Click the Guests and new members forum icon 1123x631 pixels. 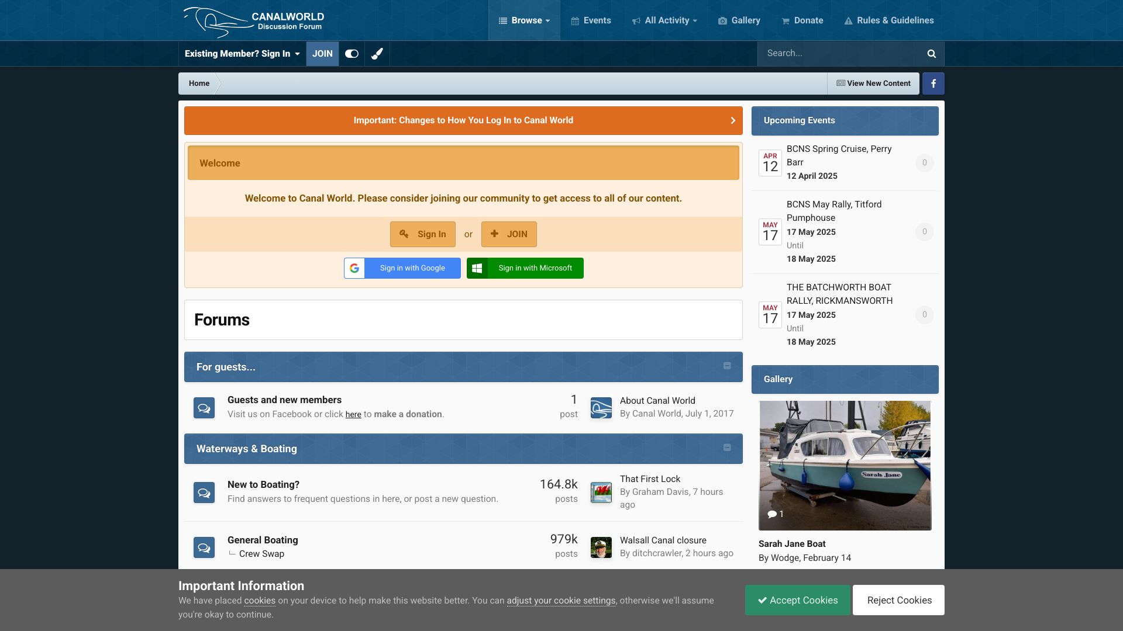pos(204,408)
